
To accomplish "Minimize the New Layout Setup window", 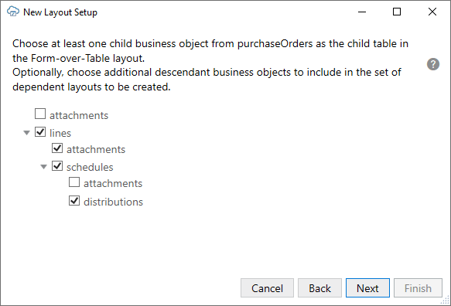I will click(x=362, y=12).
